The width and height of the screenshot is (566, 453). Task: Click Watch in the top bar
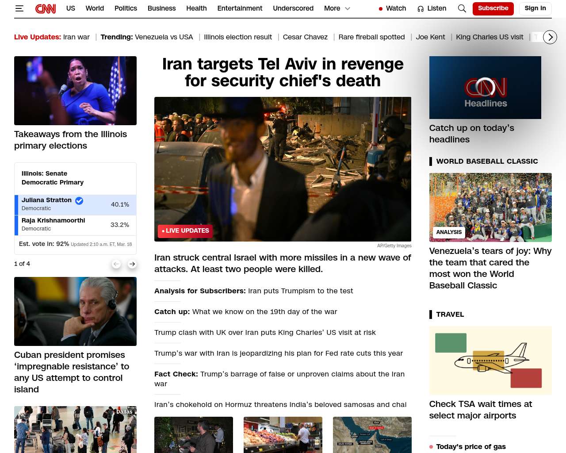(x=396, y=8)
